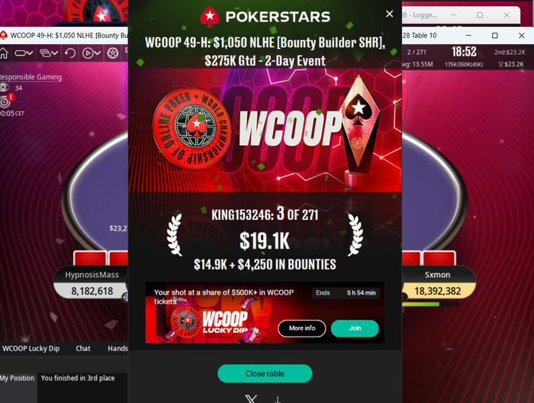Click the Close table button

click(x=265, y=373)
